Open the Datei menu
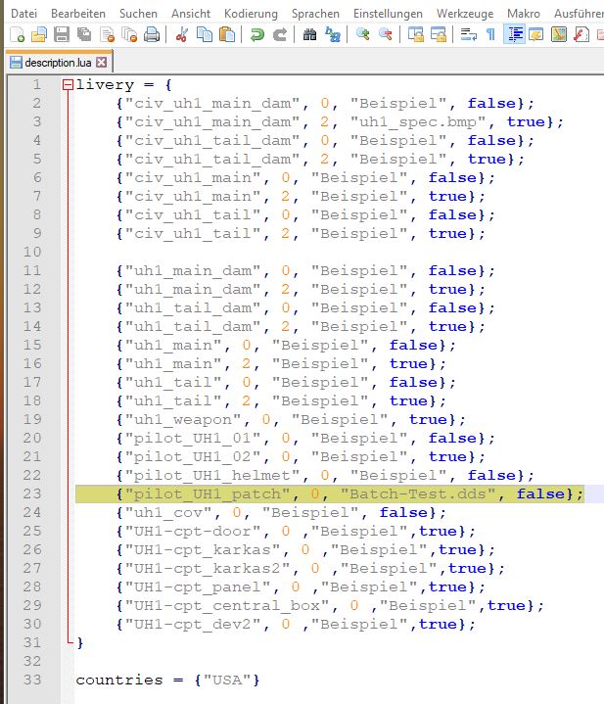The height and width of the screenshot is (704, 604). pyautogui.click(x=23, y=14)
